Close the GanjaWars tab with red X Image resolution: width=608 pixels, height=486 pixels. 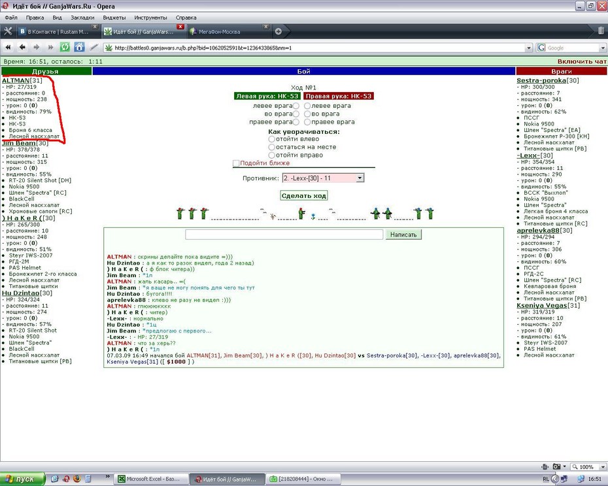[x=180, y=26]
